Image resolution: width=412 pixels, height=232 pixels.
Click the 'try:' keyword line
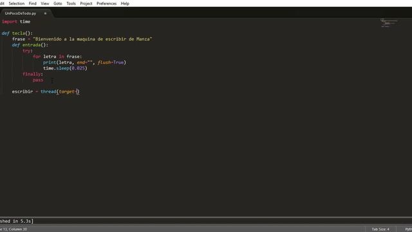point(28,50)
